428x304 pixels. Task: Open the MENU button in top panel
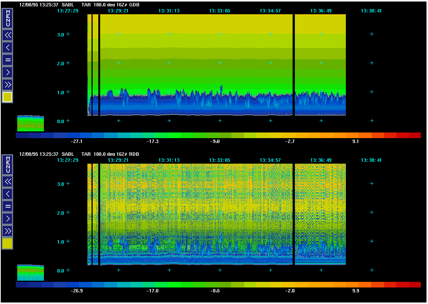click(8, 18)
